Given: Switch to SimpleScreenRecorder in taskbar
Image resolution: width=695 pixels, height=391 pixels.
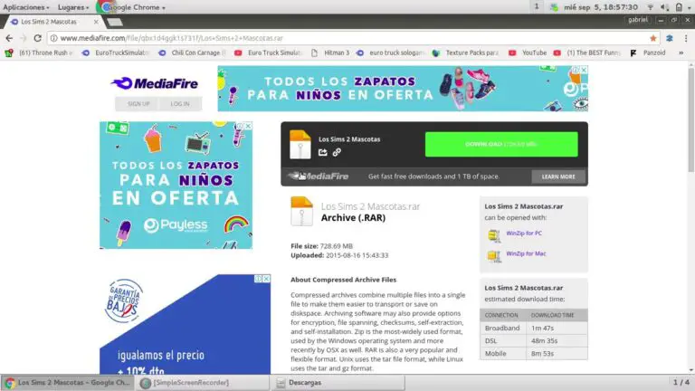Looking at the screenshot, I should 203,383.
